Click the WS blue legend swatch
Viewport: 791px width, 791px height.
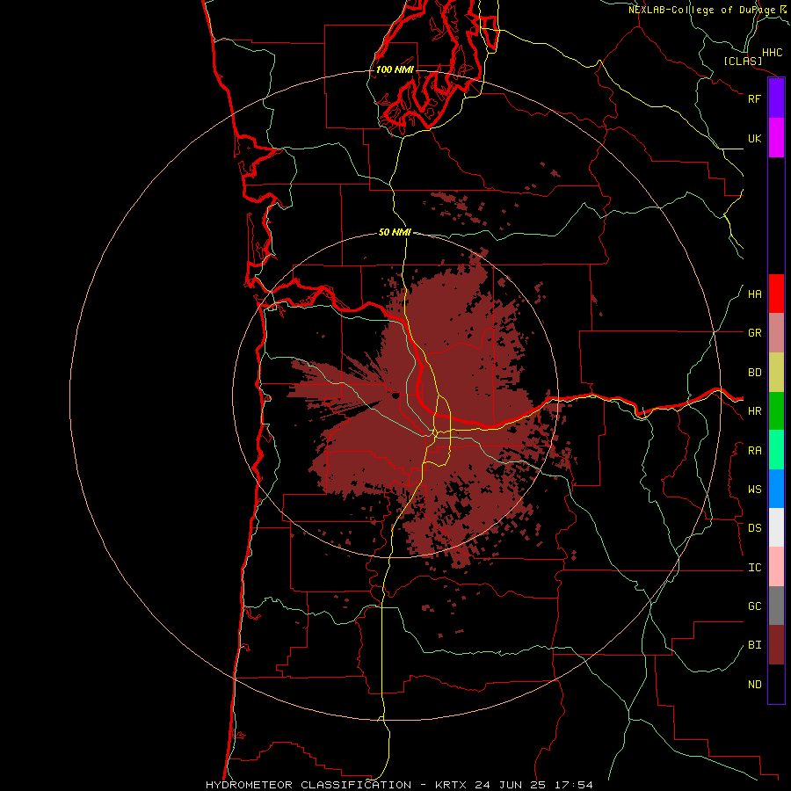776,489
